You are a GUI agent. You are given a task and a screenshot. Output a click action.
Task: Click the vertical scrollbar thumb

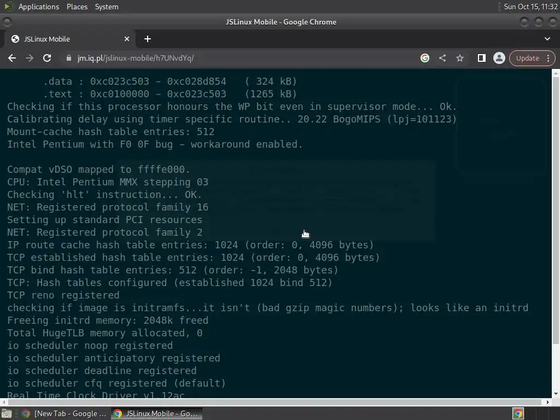click(x=556, y=211)
